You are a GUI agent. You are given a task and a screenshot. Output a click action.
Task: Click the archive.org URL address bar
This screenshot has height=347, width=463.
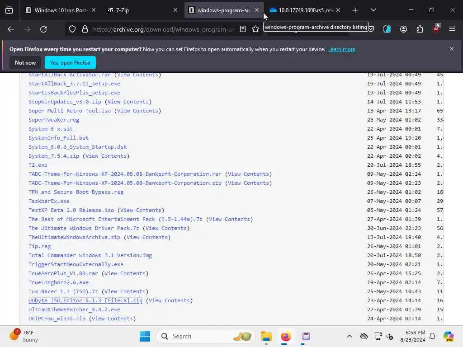(x=164, y=29)
